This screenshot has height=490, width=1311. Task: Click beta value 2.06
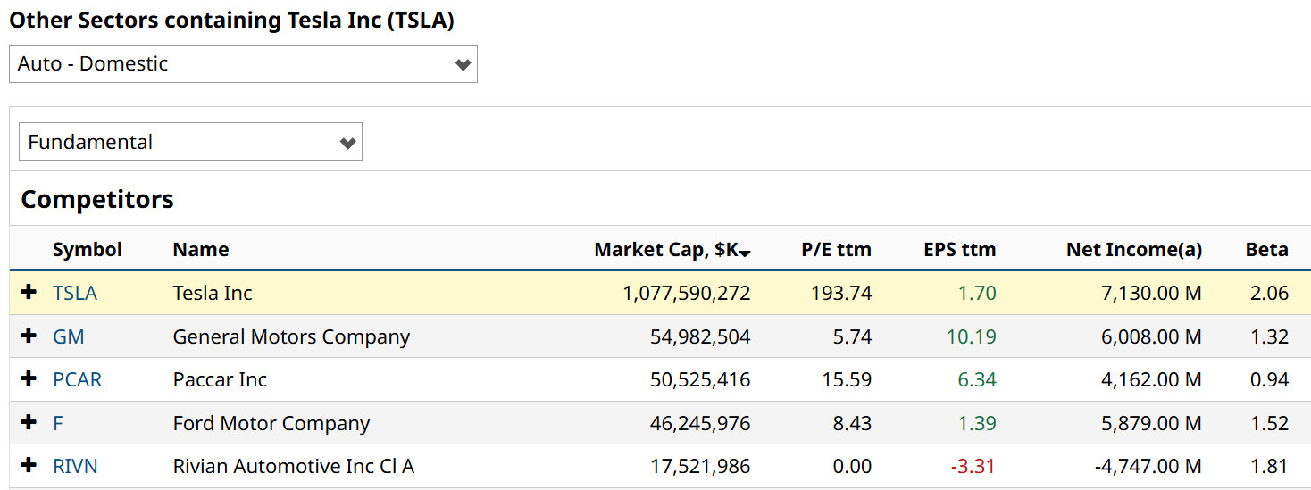click(x=1270, y=293)
